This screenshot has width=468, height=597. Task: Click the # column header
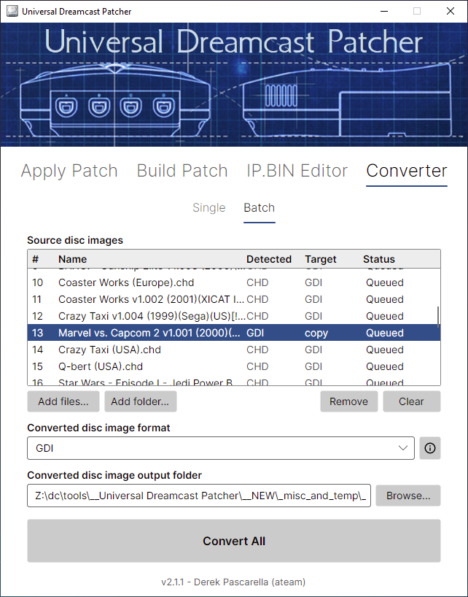(36, 259)
